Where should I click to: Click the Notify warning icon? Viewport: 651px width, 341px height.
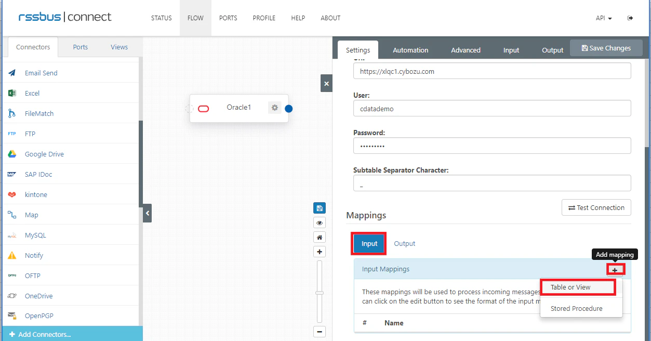(x=12, y=255)
